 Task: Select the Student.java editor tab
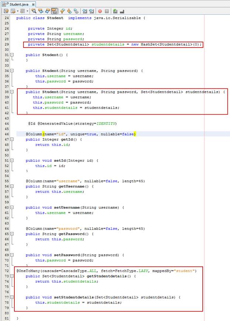19,4
